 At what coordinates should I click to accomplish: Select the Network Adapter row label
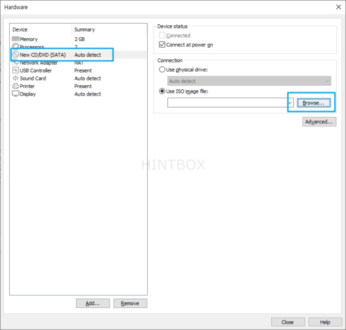point(39,62)
